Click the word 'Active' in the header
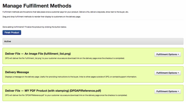Image resolution: width=186 pixels, height=103 pixels. [8, 41]
